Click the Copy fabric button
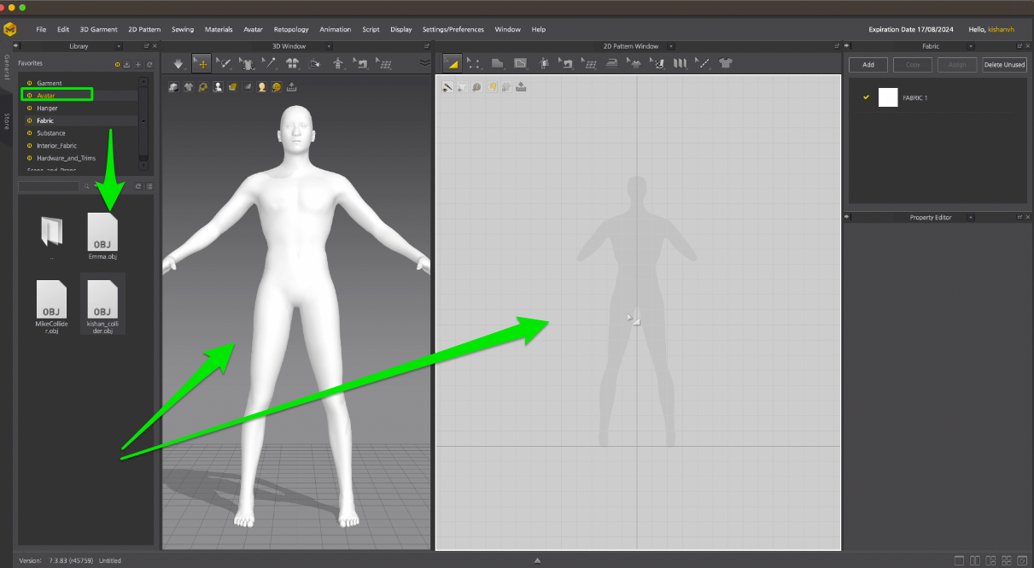The image size is (1034, 568). click(x=913, y=65)
